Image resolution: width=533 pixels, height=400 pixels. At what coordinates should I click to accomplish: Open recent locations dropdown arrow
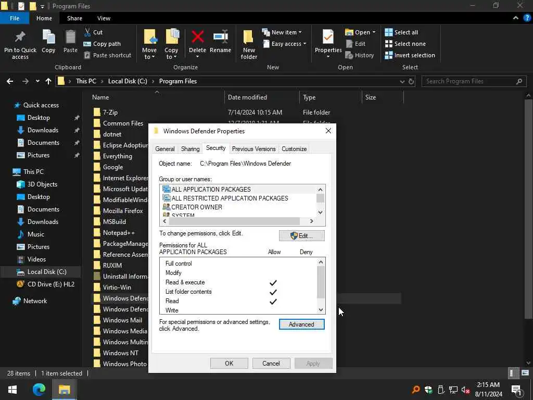pos(37,81)
